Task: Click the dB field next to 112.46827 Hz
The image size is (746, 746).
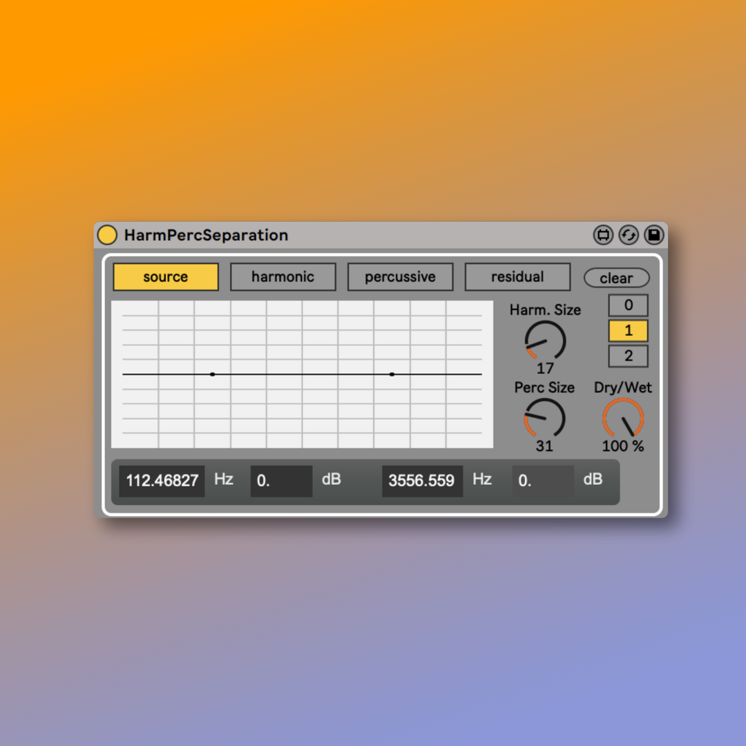Action: point(281,481)
